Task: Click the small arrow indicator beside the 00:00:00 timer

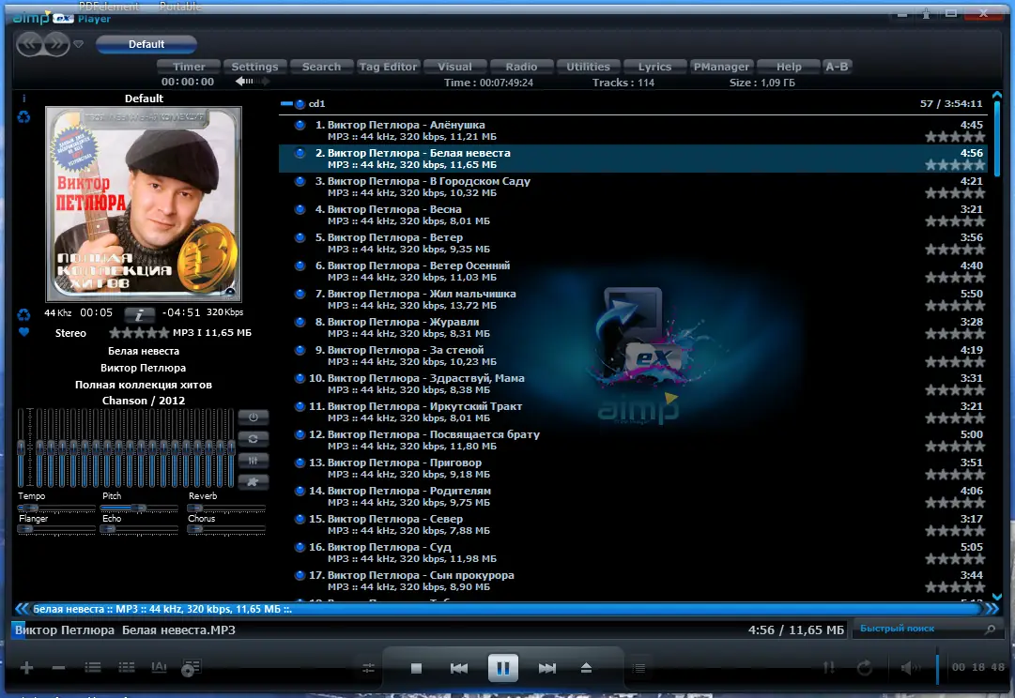Action: pos(252,82)
